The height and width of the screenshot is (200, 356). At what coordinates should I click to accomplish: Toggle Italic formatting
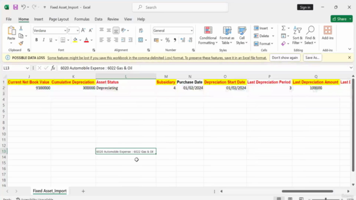click(43, 40)
